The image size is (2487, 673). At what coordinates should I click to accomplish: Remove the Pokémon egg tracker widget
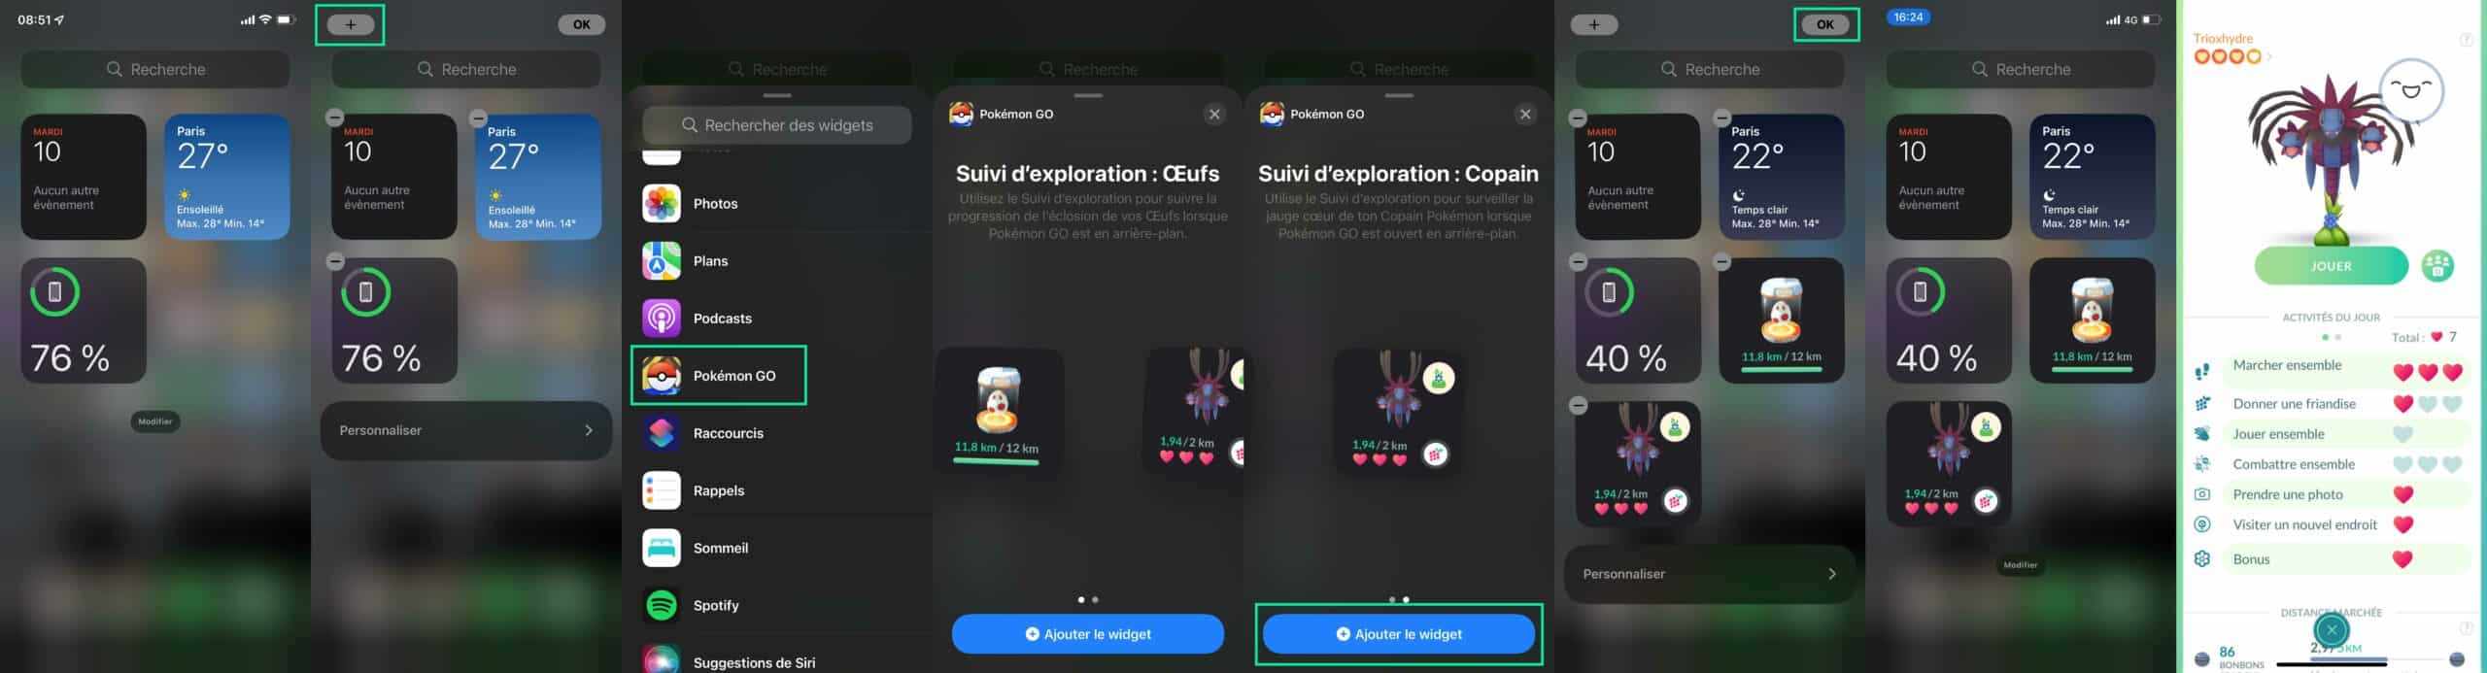(1721, 261)
